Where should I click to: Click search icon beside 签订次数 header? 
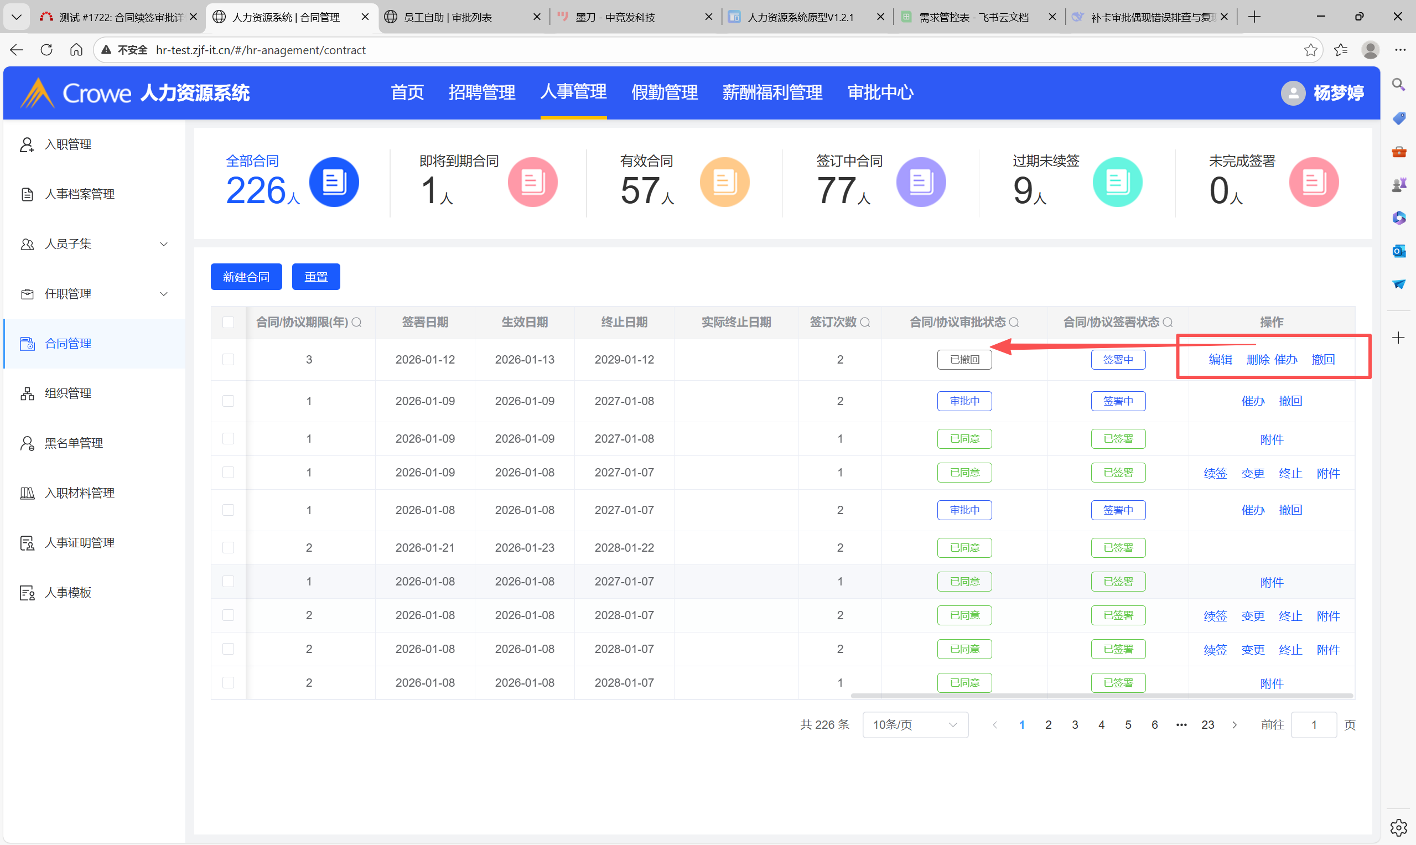(865, 323)
